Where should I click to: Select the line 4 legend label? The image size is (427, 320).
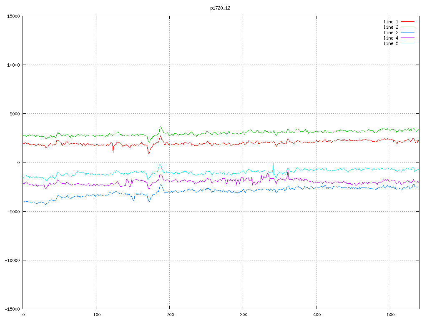(x=391, y=38)
